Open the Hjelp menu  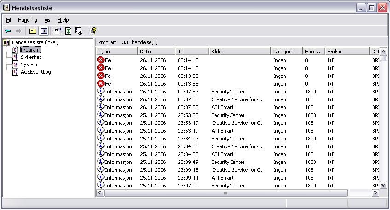tap(63, 20)
